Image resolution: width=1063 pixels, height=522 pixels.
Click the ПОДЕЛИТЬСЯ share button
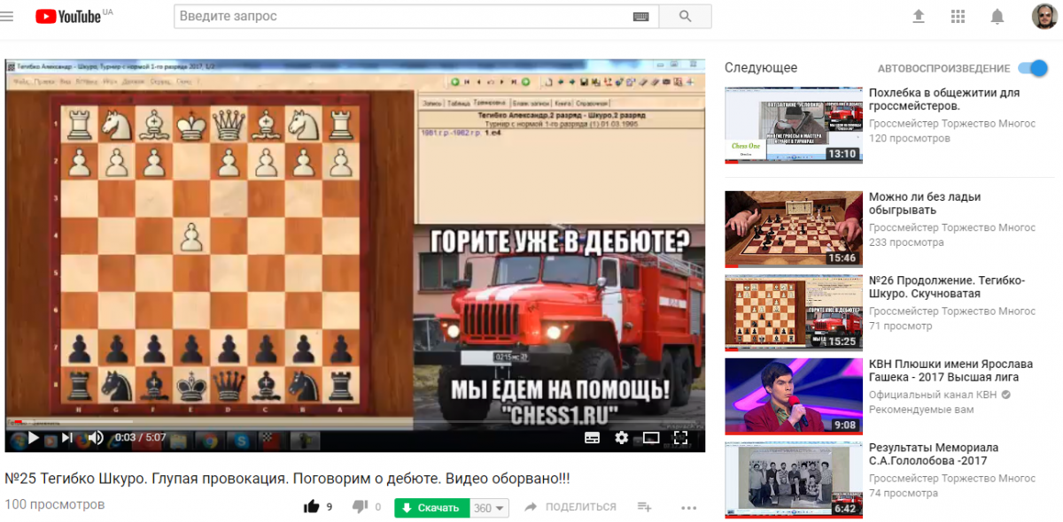coord(570,507)
